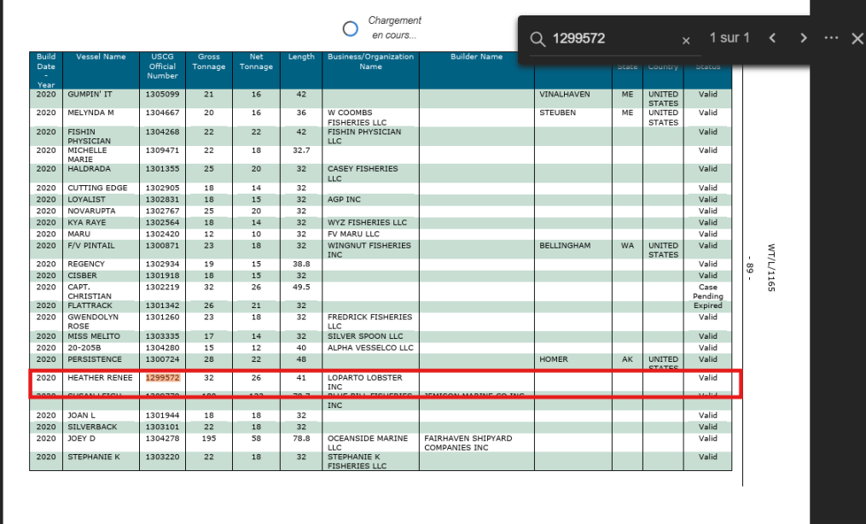The width and height of the screenshot is (866, 524).
Task: Click the search field containing 1299572
Action: pyautogui.click(x=610, y=39)
